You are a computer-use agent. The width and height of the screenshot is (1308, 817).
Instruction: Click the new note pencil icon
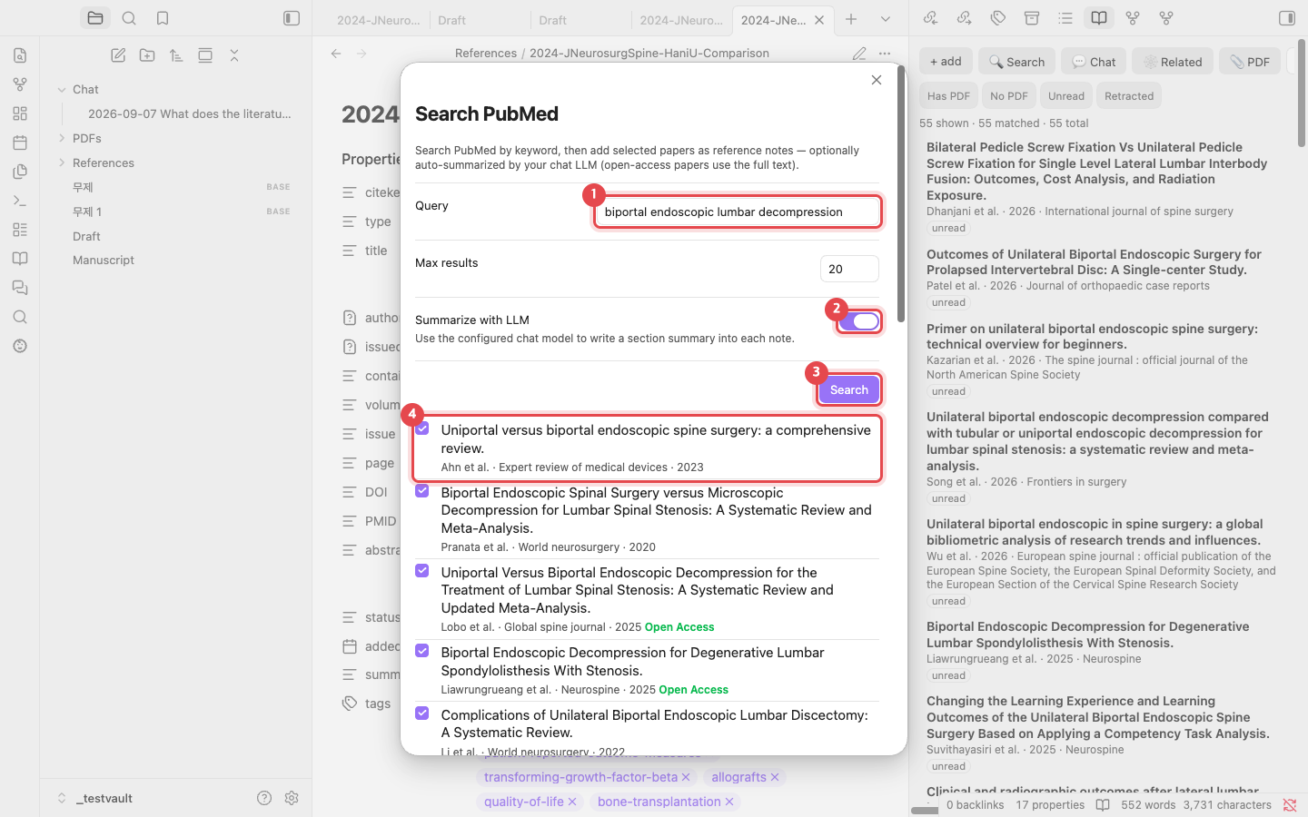118,55
